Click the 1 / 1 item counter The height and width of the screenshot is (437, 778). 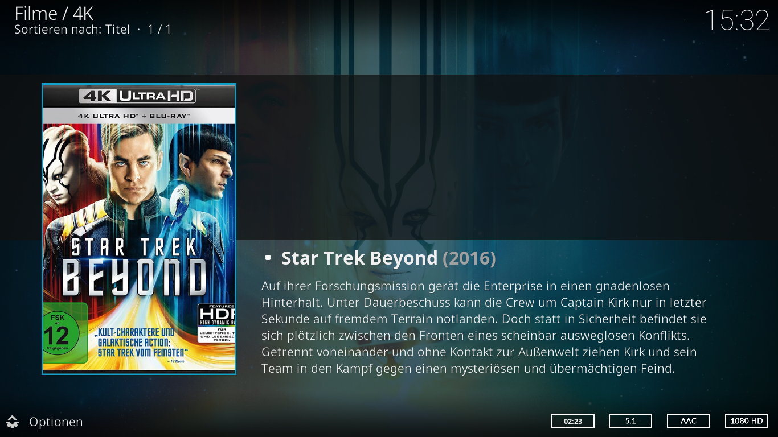[x=159, y=29]
